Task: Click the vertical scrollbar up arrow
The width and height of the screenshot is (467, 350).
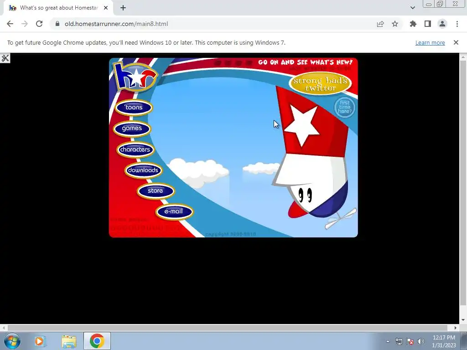Action: point(463,57)
